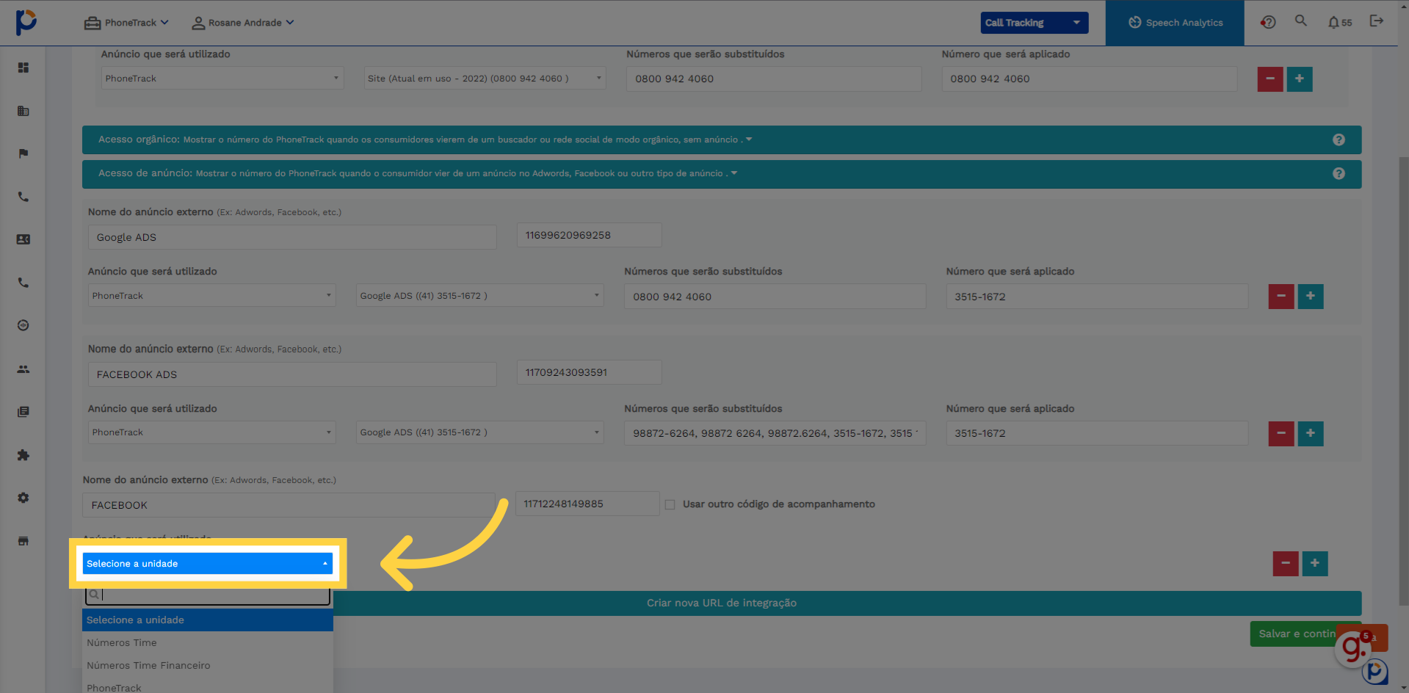Click the 11699620969258 code field
This screenshot has width=1409, height=693.
click(x=589, y=235)
